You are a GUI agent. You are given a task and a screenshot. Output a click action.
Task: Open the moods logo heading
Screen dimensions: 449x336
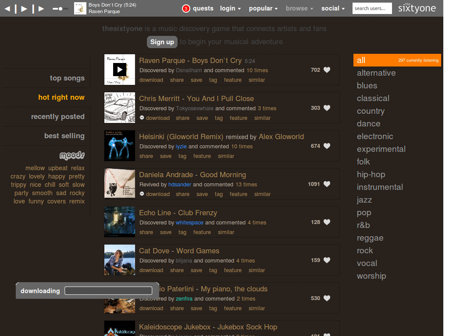click(72, 155)
